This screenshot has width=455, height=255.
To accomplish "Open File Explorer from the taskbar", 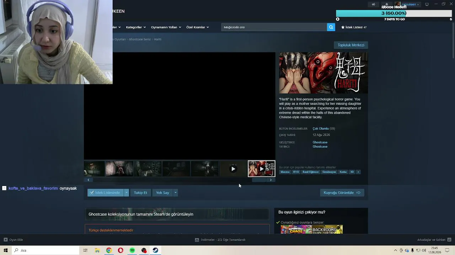I will [97, 250].
